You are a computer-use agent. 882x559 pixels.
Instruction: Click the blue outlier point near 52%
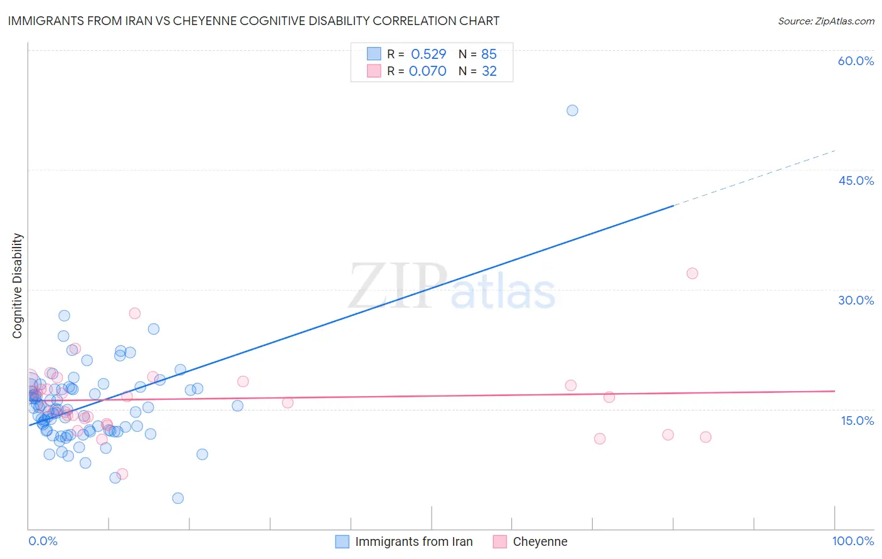[572, 110]
